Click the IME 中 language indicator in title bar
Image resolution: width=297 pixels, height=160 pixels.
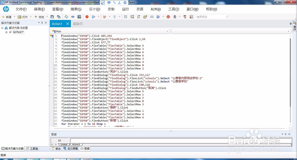109,2
